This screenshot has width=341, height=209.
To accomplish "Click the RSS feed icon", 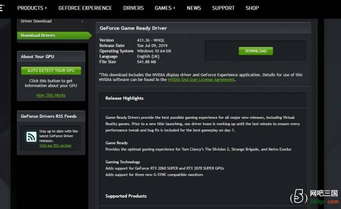I will pyautogui.click(x=31, y=137).
